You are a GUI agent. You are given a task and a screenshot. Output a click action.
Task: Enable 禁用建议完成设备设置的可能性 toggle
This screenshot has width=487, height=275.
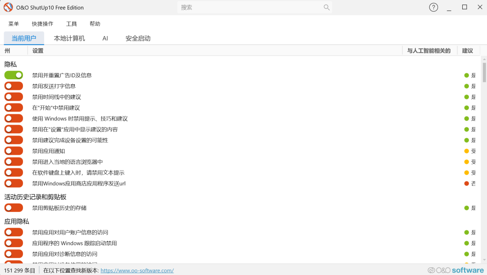14,140
